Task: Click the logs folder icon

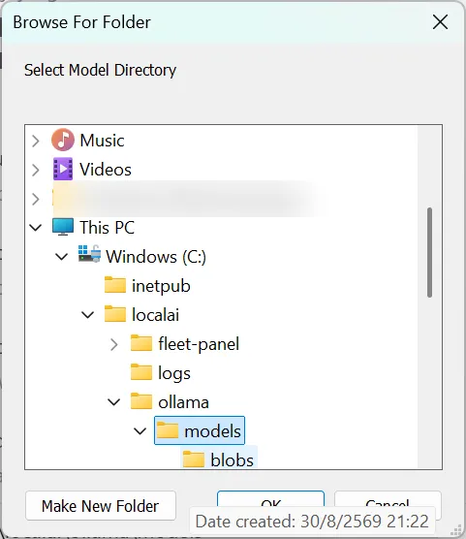Action: click(141, 372)
